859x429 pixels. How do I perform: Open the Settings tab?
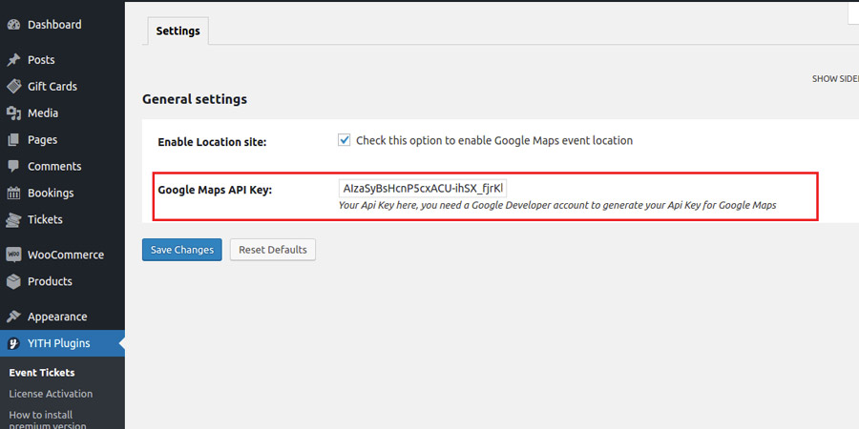coord(178,31)
